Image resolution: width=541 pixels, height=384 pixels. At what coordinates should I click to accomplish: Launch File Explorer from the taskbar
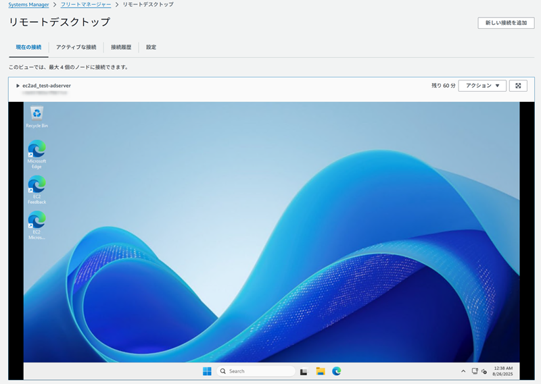point(321,371)
